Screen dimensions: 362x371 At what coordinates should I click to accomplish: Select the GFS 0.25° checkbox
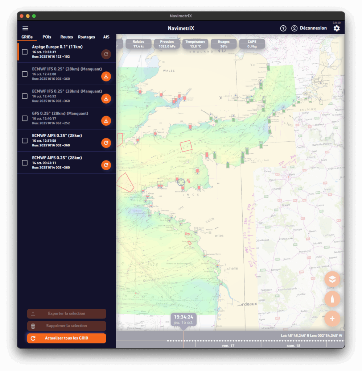[25, 118]
